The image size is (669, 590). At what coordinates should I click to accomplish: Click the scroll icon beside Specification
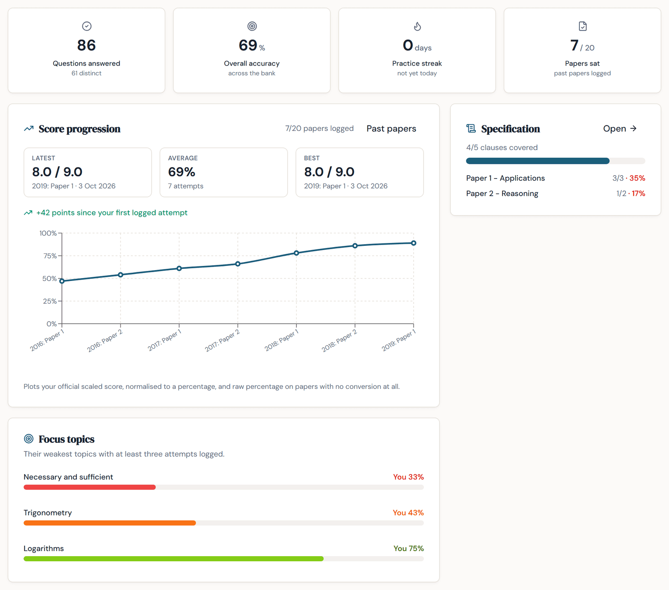click(x=471, y=129)
